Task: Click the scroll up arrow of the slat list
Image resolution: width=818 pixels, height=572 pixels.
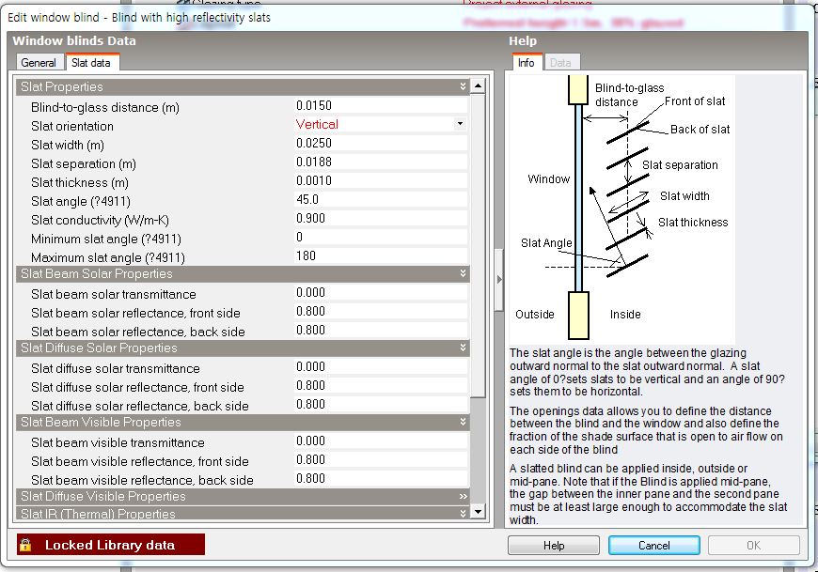Action: 478,87
